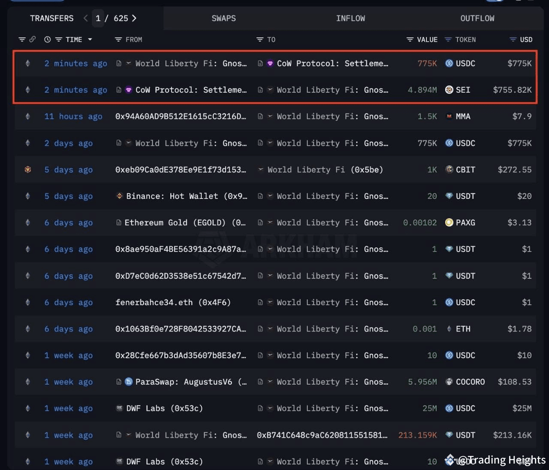This screenshot has height=470, width=549.
Task: Click the 213.159K value cell
Action: [418, 435]
